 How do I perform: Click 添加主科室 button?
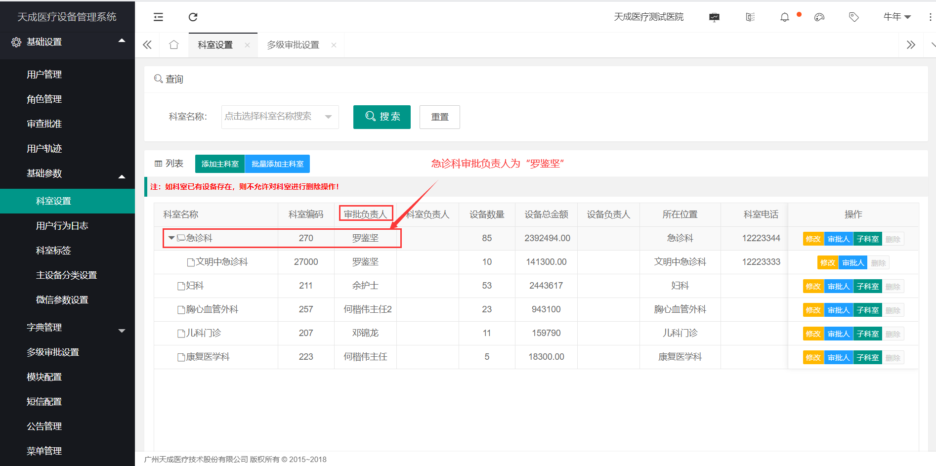pyautogui.click(x=220, y=164)
